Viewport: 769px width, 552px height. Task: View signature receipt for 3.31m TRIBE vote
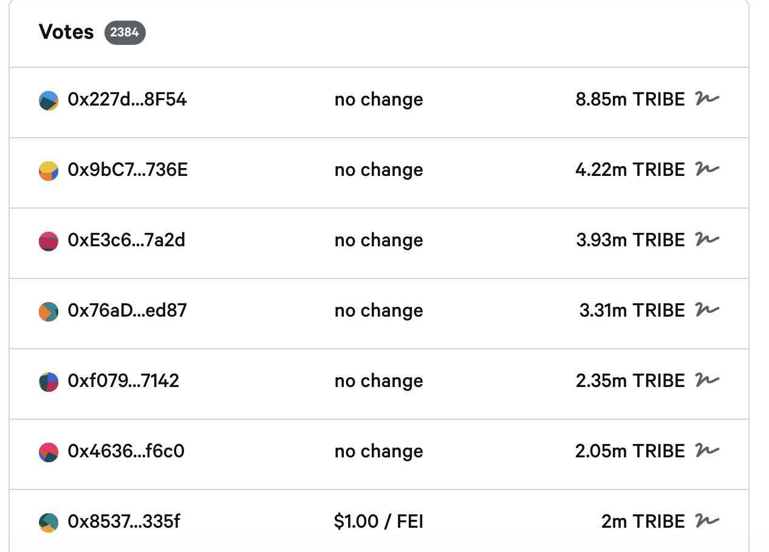pyautogui.click(x=707, y=310)
